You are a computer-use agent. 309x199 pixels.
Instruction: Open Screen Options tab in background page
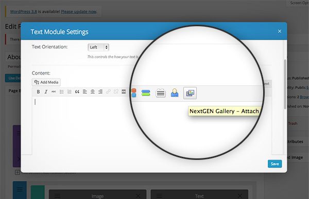[x=299, y=3]
